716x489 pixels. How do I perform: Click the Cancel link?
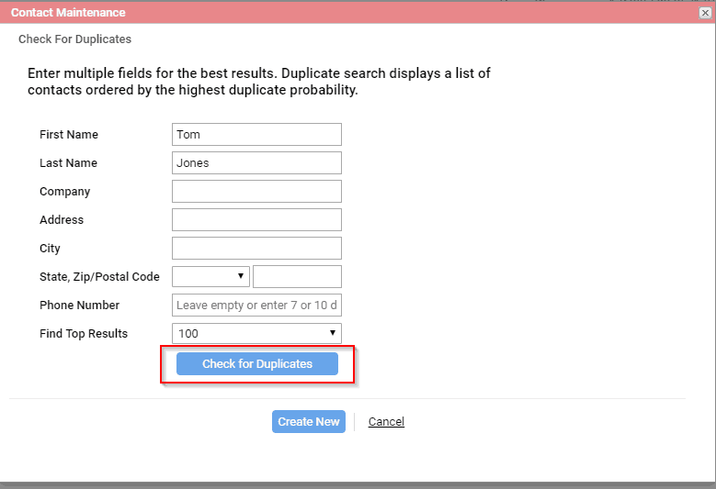386,421
